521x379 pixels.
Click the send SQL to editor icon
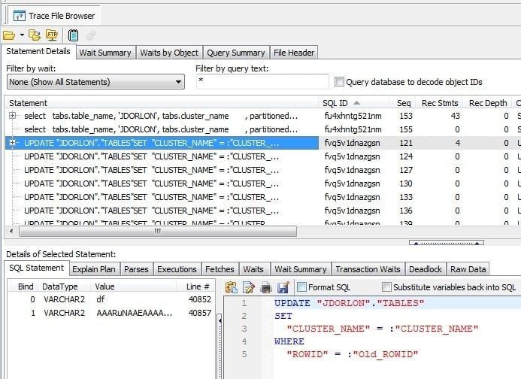click(249, 287)
